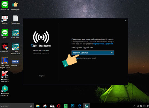Select the Kaspersky Secure Connection shortcut
The height and width of the screenshot is (108, 149).
coord(5,91)
